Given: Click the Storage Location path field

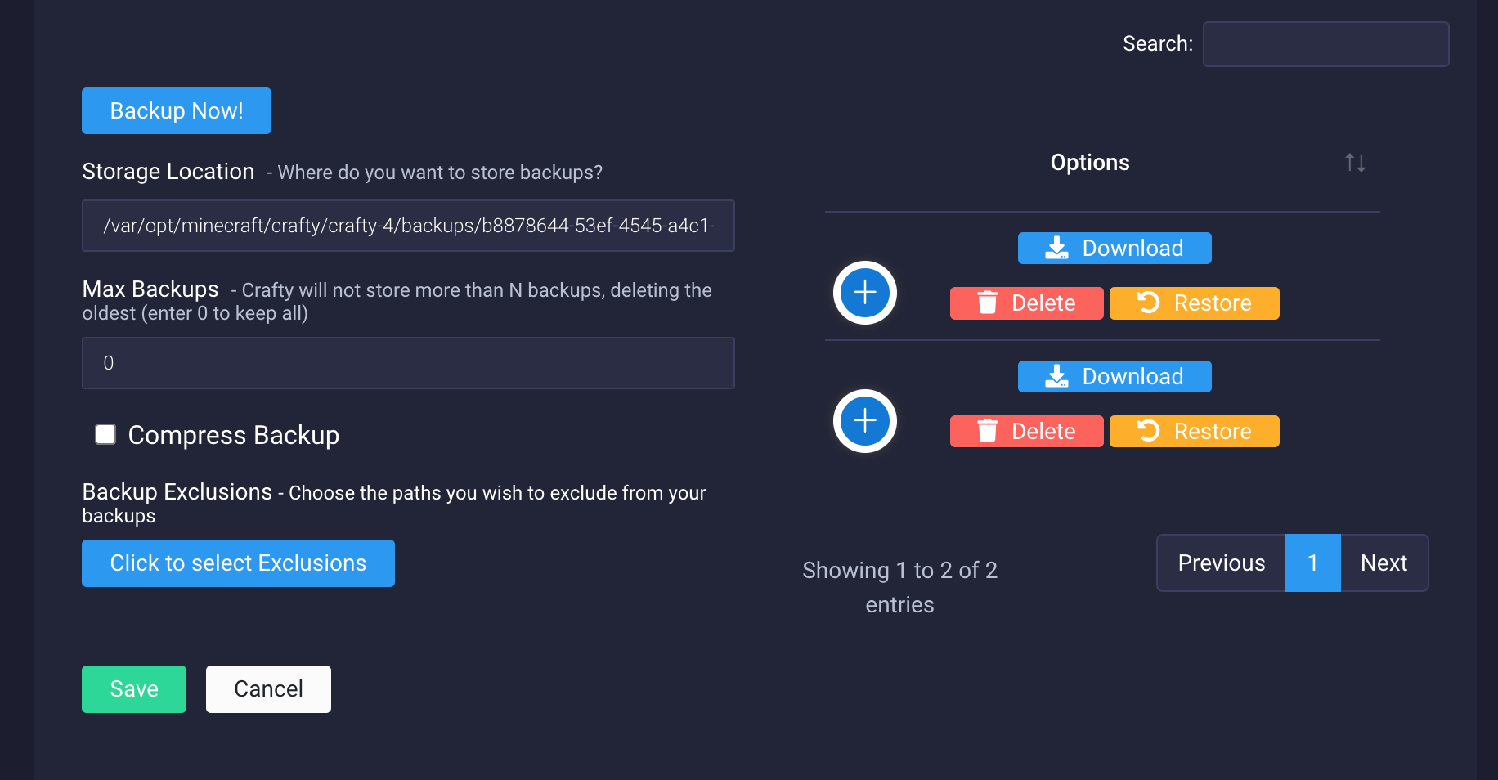Looking at the screenshot, I should click(408, 226).
